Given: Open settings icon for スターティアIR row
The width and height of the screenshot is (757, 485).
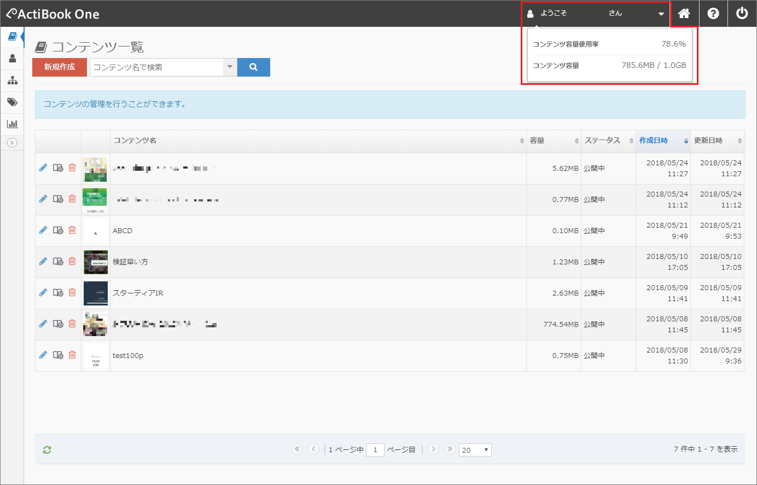Looking at the screenshot, I should (x=58, y=293).
